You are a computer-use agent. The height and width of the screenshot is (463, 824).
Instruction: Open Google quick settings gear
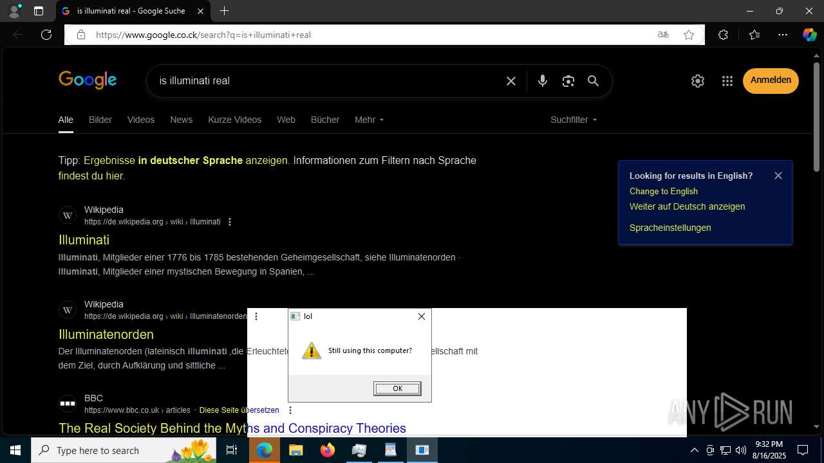[698, 81]
